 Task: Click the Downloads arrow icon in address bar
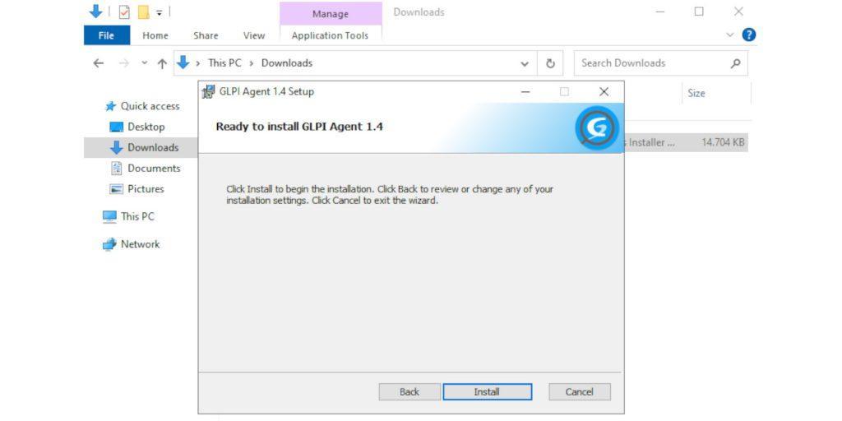point(183,62)
